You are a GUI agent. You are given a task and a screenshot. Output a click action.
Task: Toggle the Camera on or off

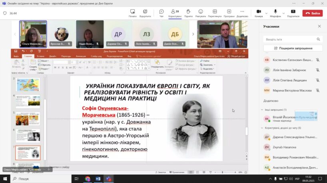258,12
